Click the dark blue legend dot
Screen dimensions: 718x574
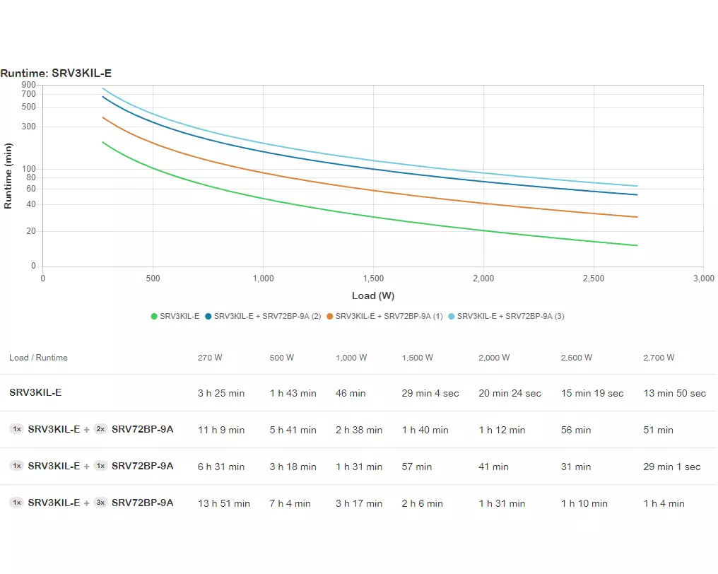tap(208, 316)
